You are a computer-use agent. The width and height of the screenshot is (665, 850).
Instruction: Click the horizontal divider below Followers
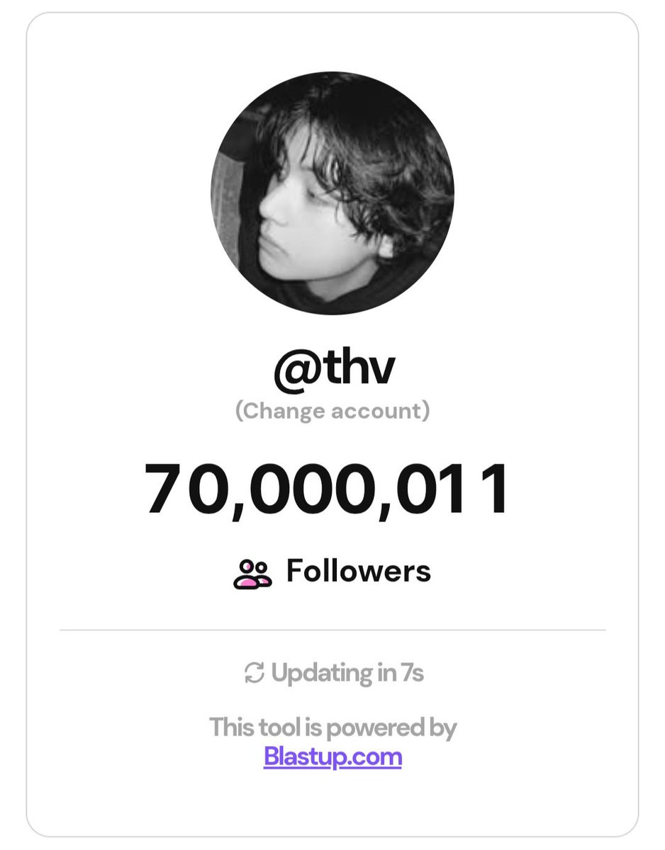332,630
